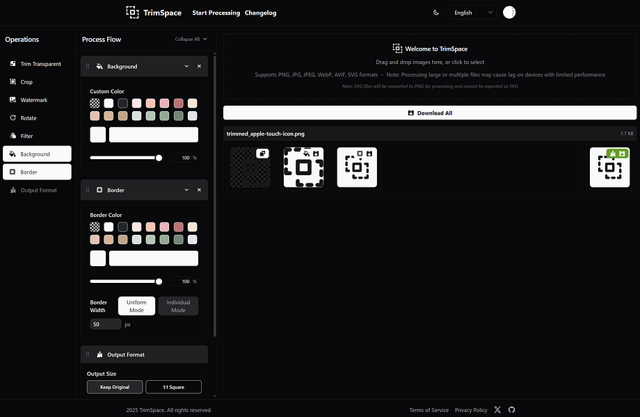640x417 pixels.
Task: Select Individual Mode for border width
Action: point(178,306)
